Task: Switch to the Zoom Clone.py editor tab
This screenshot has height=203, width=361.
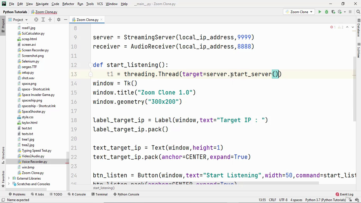Action: [87, 20]
